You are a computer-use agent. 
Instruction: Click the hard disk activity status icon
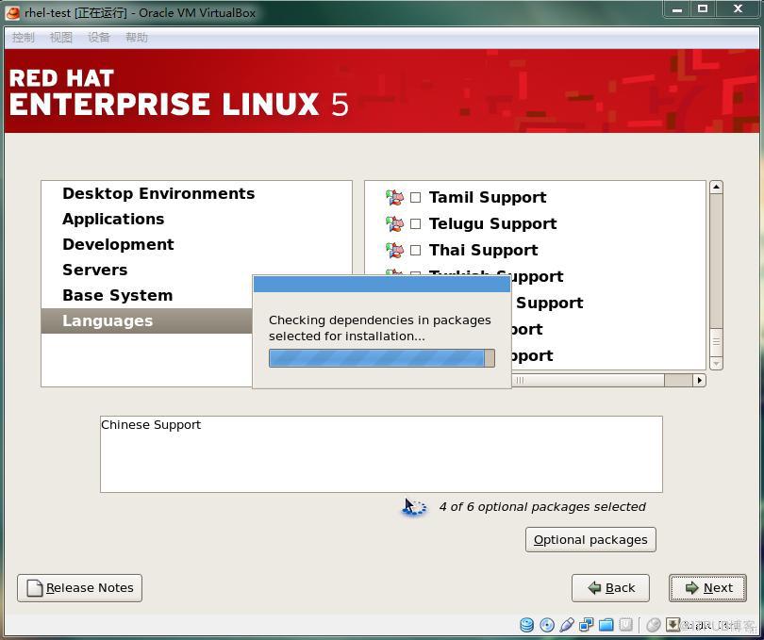tap(526, 624)
